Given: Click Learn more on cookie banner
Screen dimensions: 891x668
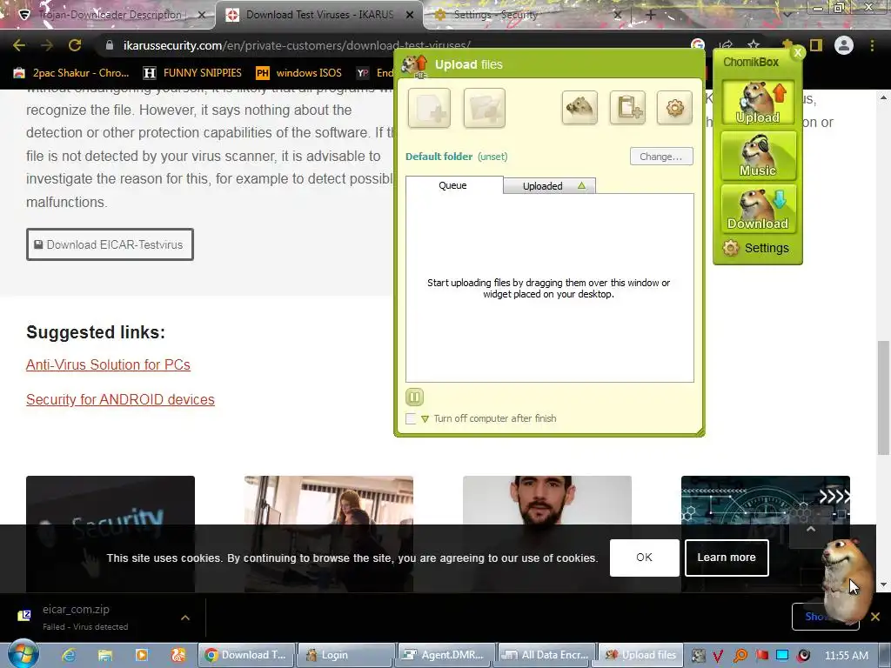Looking at the screenshot, I should [x=727, y=558].
